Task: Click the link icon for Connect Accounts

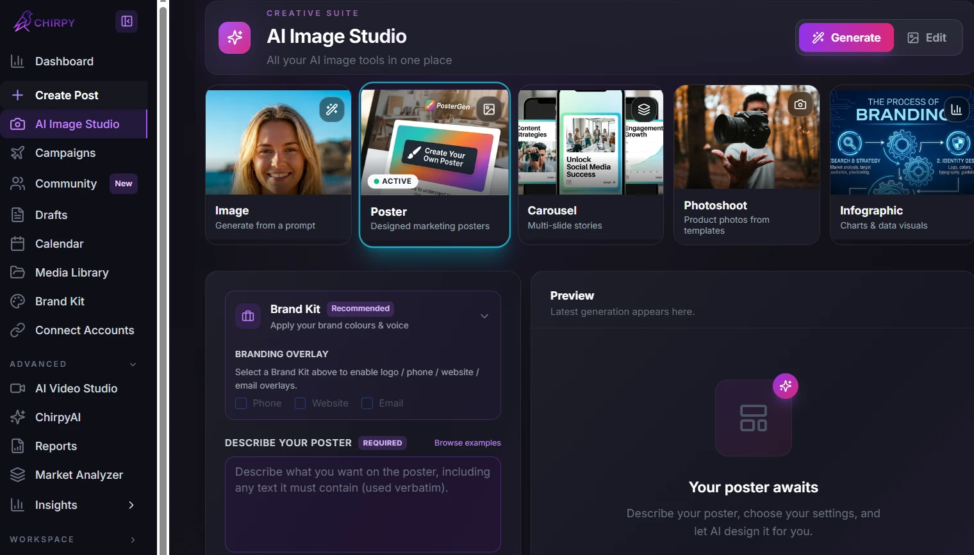Action: point(17,330)
